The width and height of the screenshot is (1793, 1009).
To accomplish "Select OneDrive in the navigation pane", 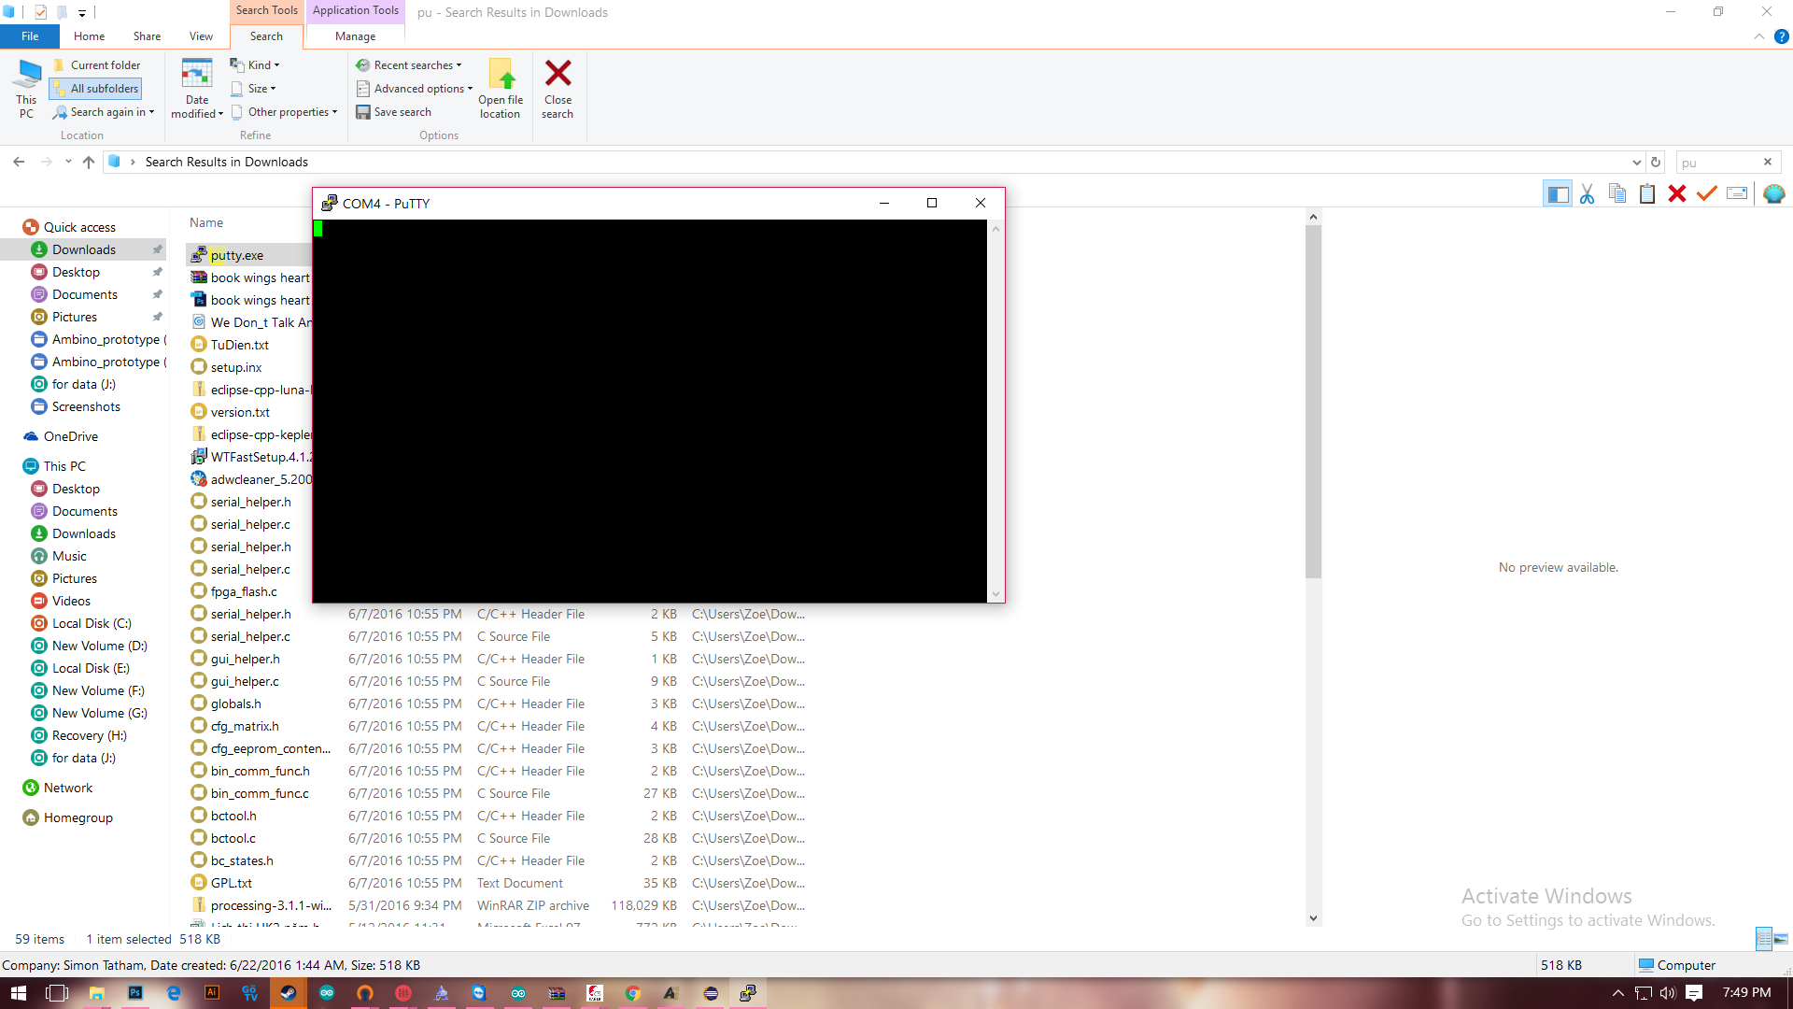I will coord(70,436).
